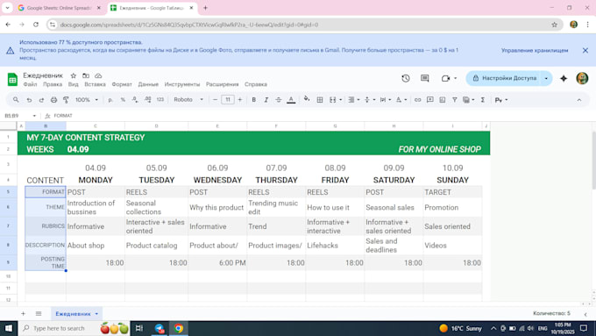Image resolution: width=596 pixels, height=336 pixels.
Task: Check cloud save status icon
Action: 98,75
